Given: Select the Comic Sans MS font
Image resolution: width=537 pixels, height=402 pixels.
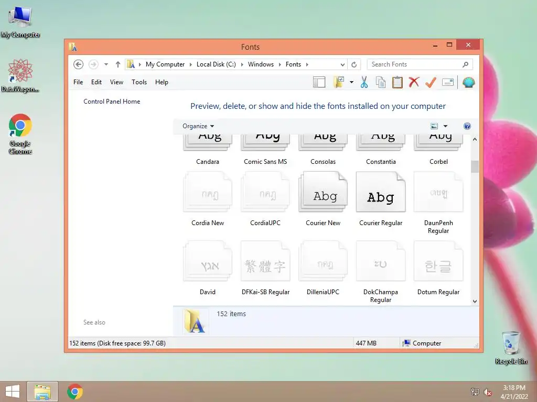Looking at the screenshot, I should [x=265, y=149].
